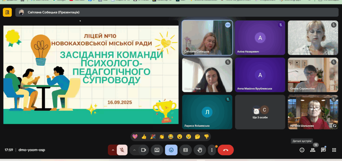342x161 pixels.
Task: Open meeting details info icon
Action: [302, 150]
